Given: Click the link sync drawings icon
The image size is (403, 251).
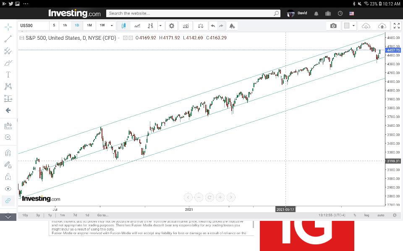Looking at the screenshot, I should pyautogui.click(x=8, y=200).
